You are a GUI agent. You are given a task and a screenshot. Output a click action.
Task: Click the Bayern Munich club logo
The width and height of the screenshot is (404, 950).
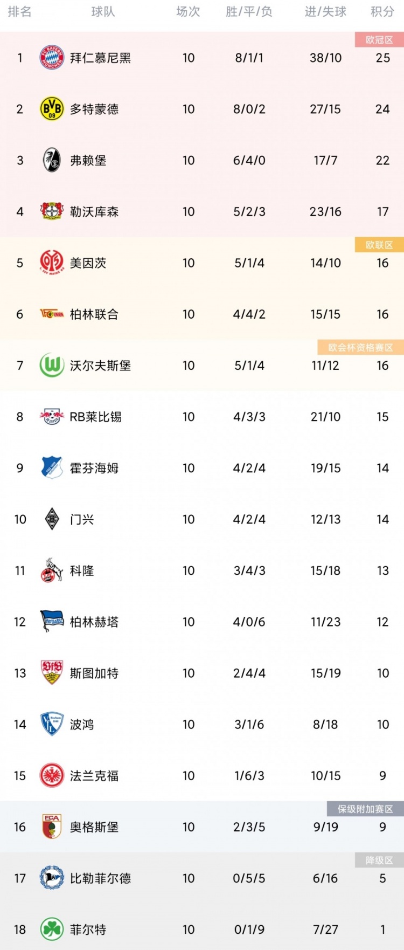coord(52,58)
